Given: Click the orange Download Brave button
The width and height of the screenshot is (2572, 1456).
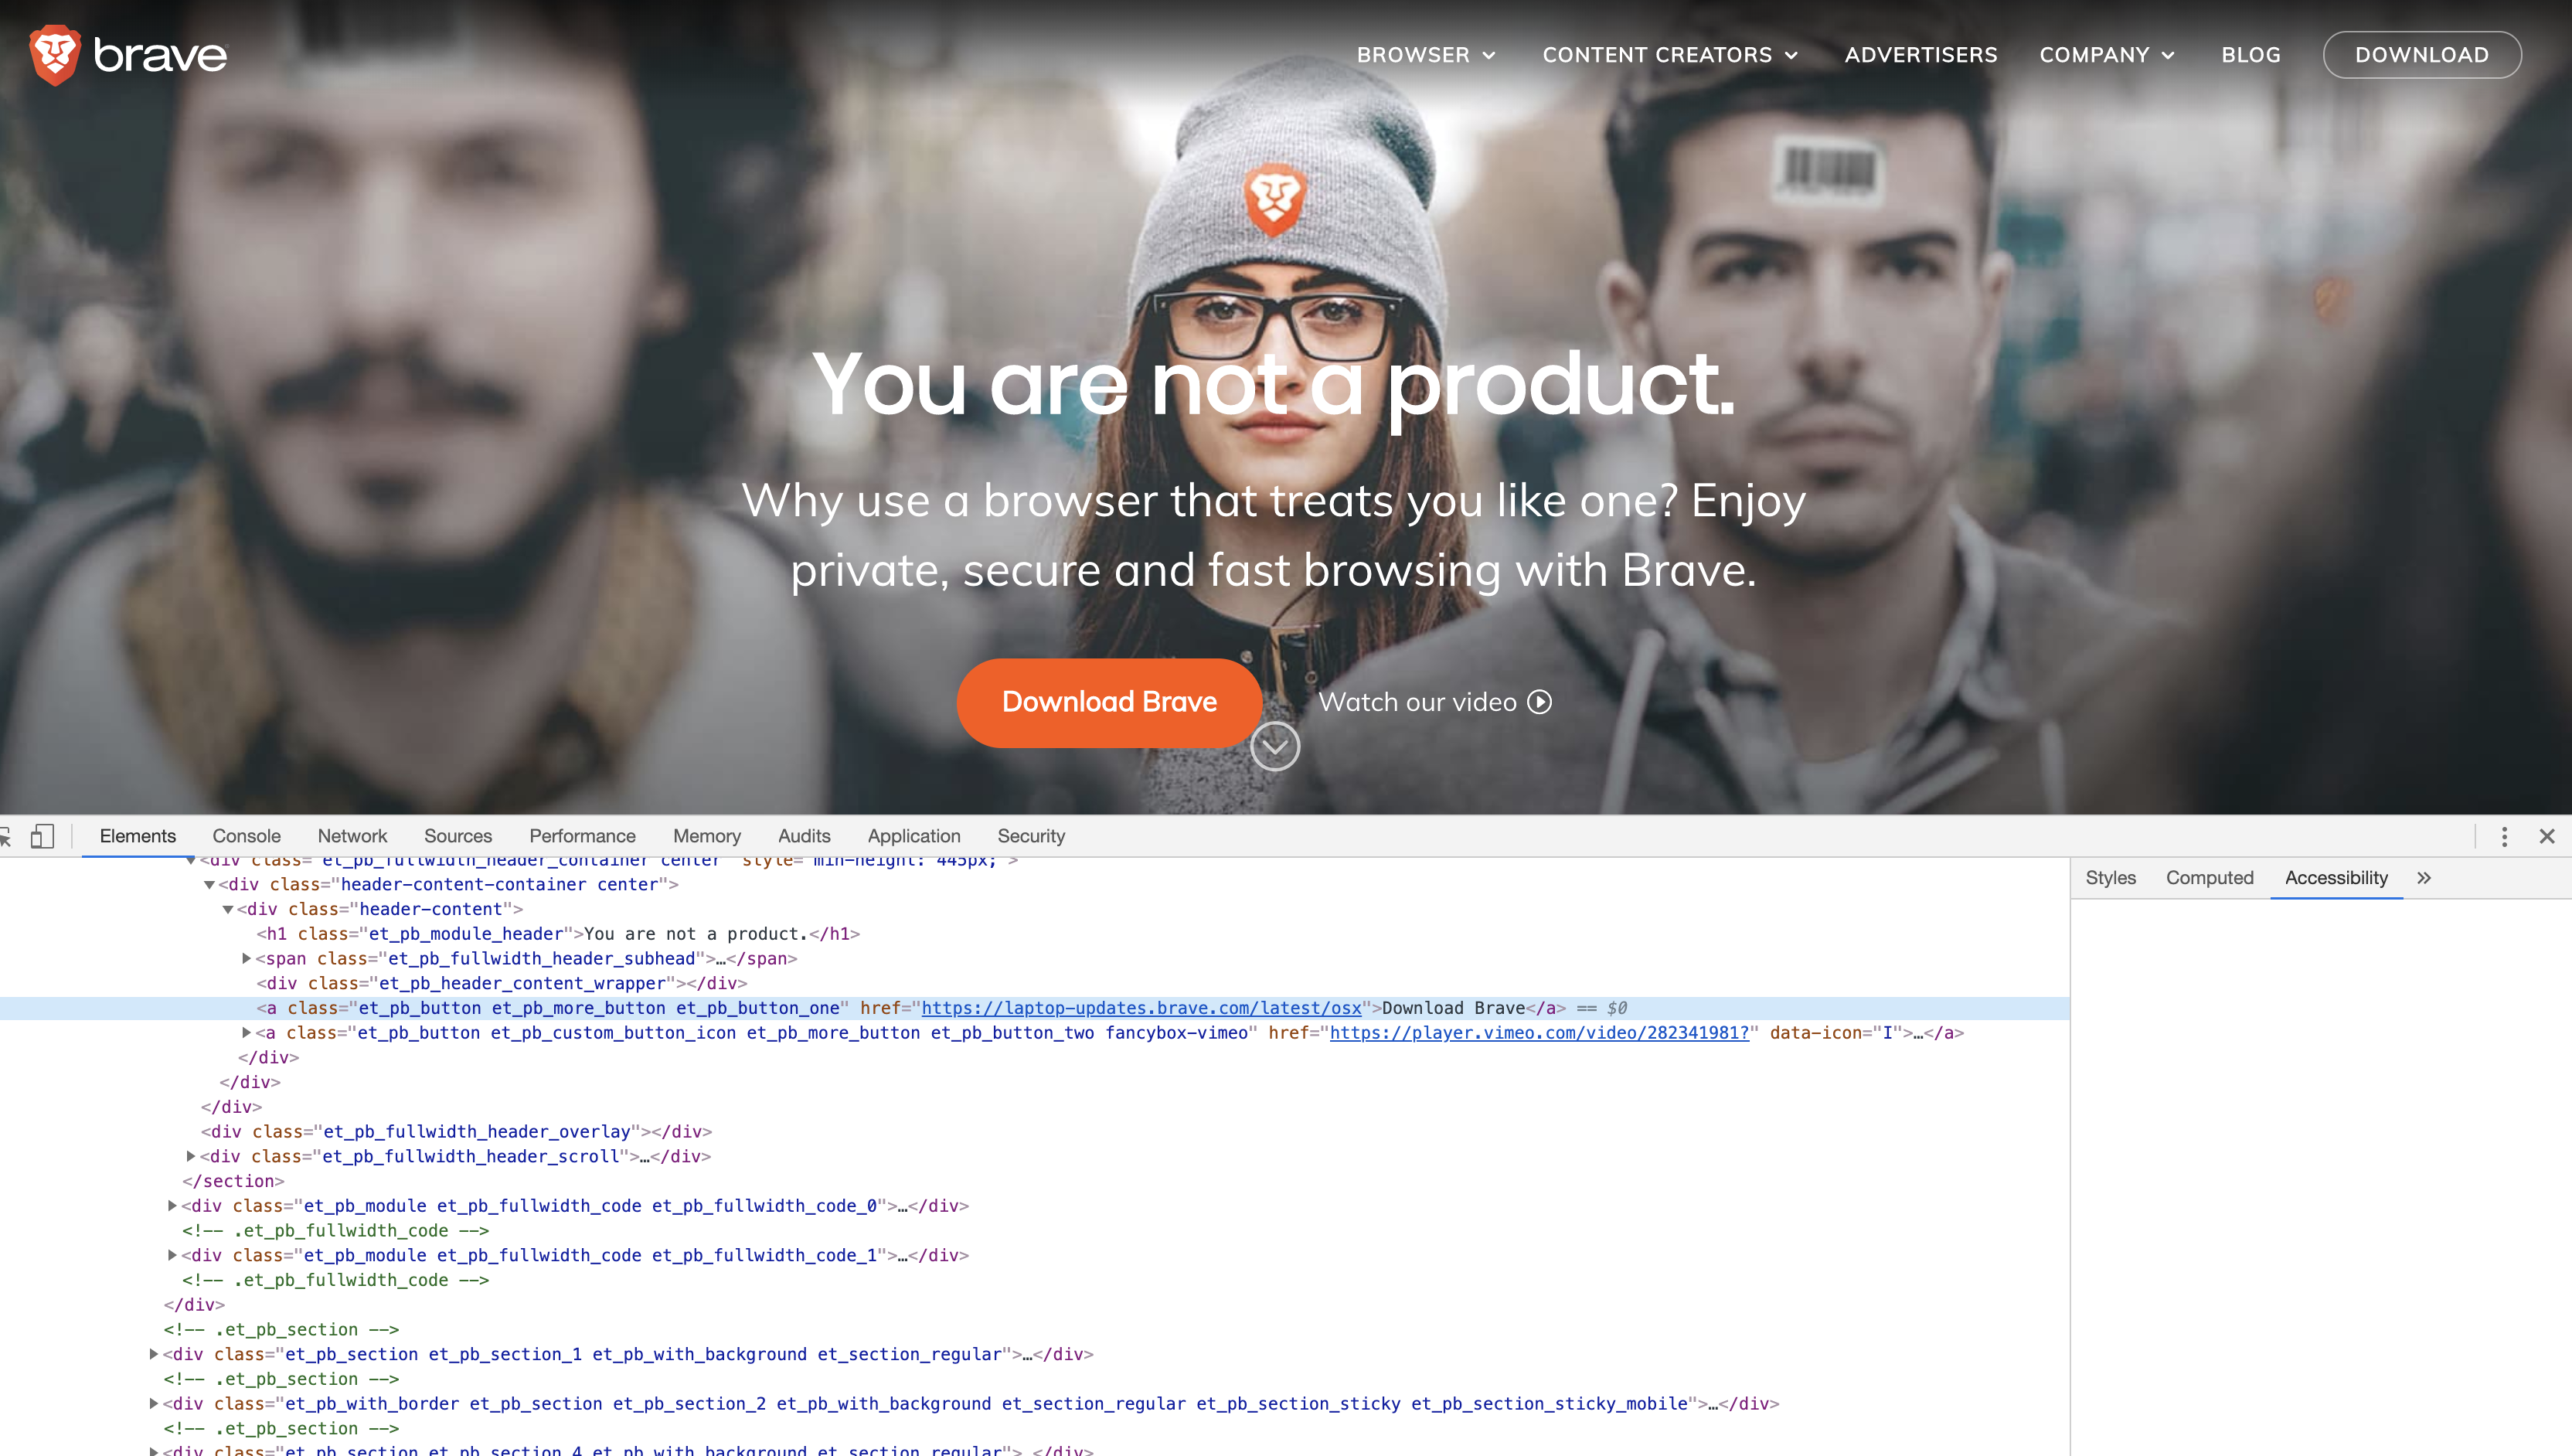Looking at the screenshot, I should point(1109,702).
